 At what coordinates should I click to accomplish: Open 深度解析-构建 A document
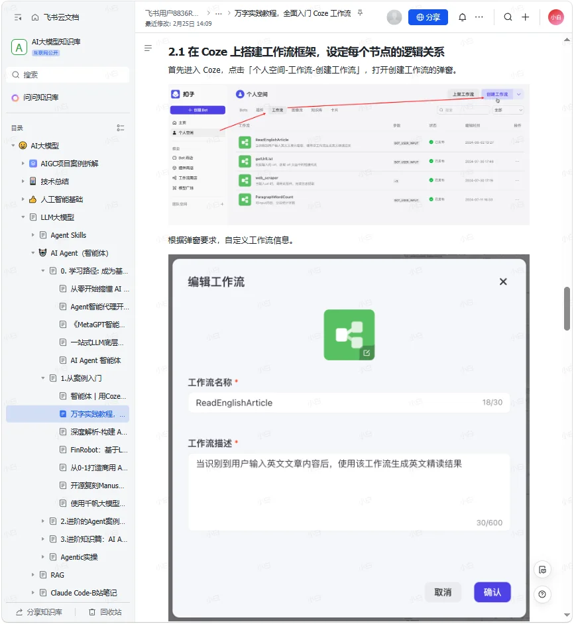point(94,432)
